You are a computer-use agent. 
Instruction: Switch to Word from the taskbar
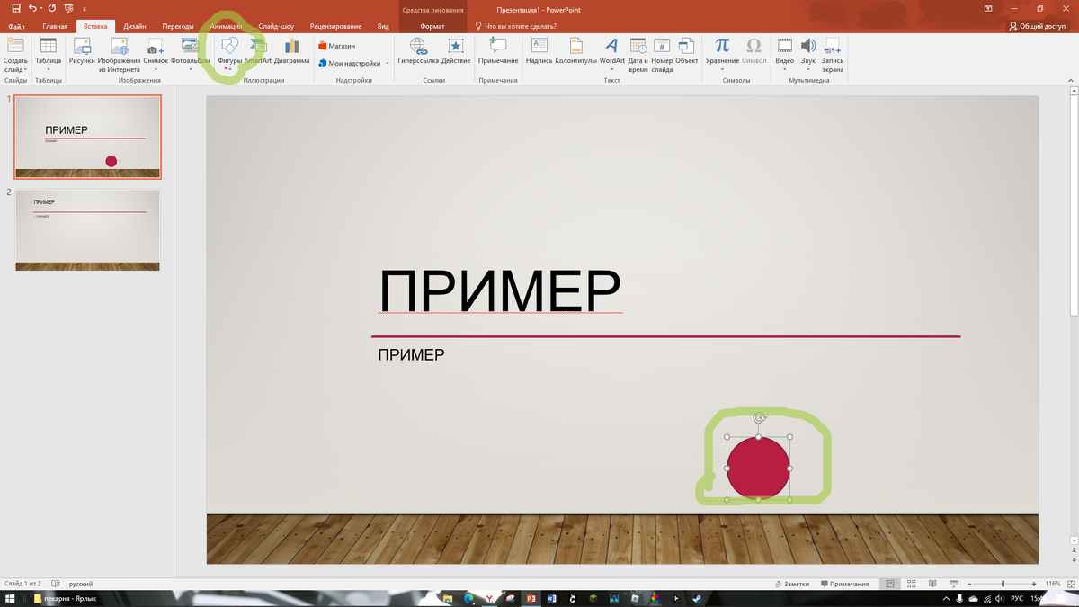551,598
